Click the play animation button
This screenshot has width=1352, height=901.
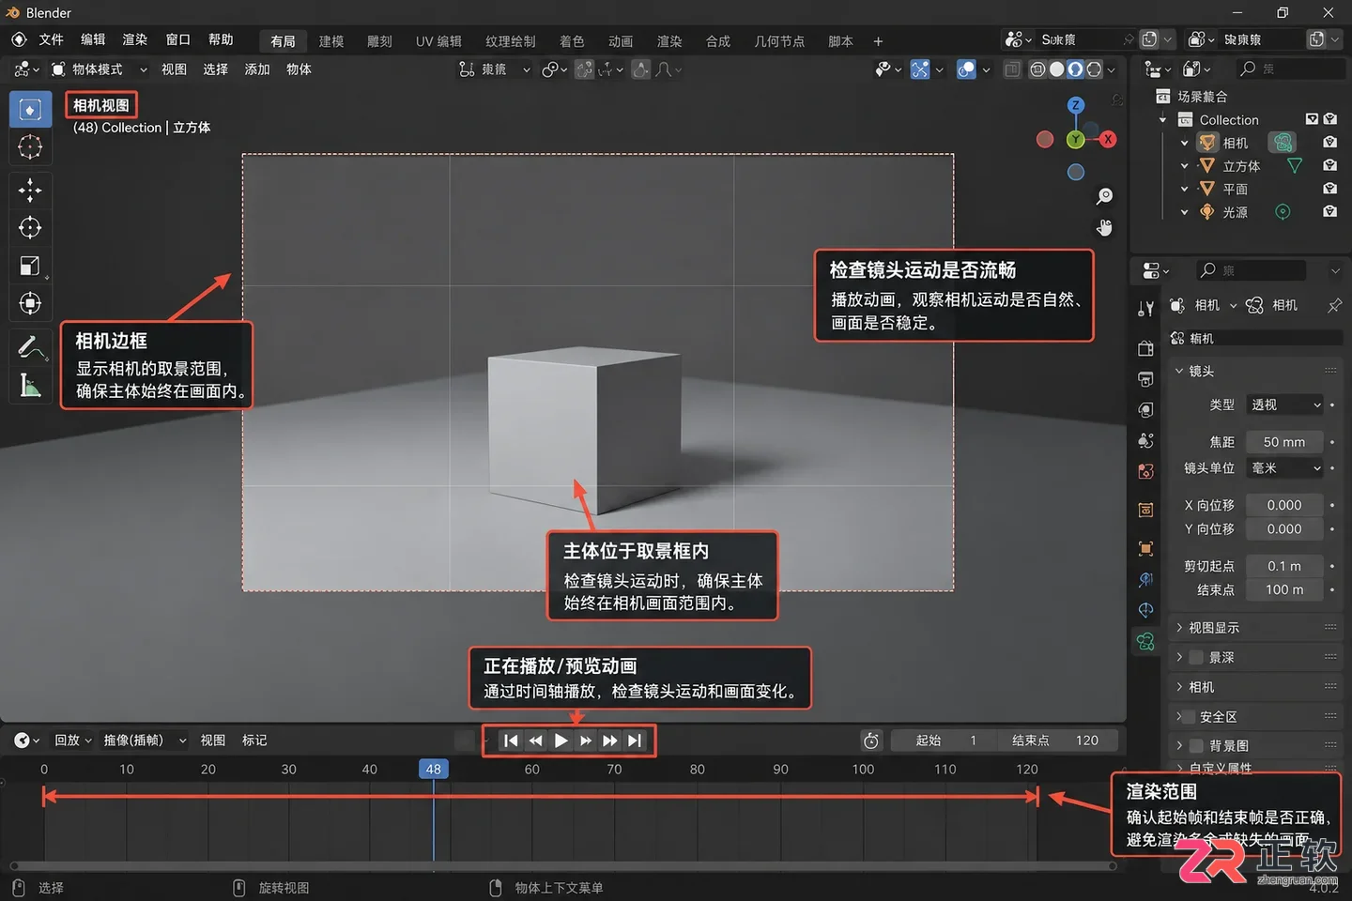pyautogui.click(x=561, y=741)
